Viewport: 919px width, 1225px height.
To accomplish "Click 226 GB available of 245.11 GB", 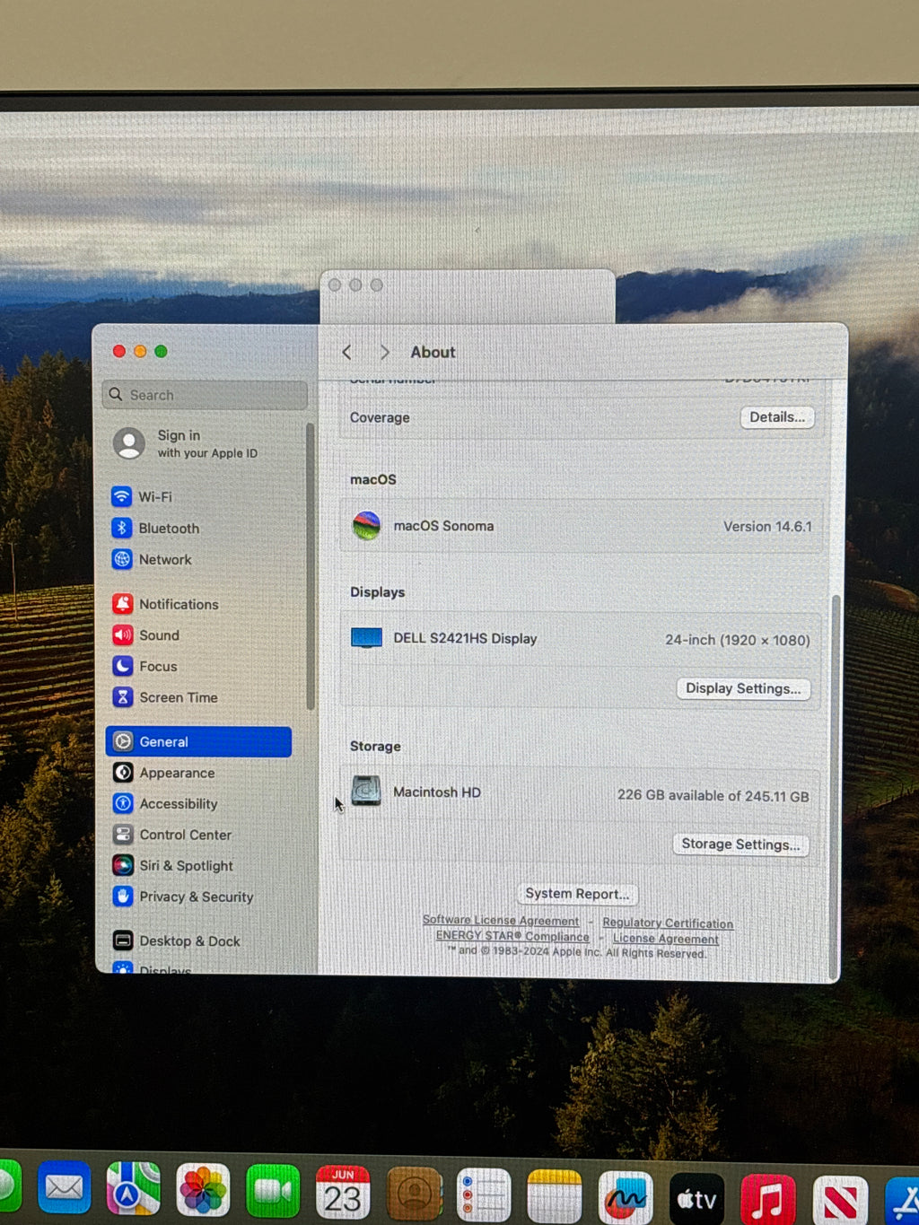I will point(713,795).
